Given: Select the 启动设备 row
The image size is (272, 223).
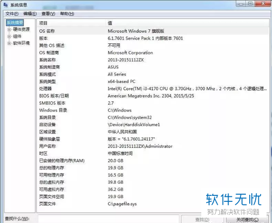Looking at the screenshot, I should point(153,125).
